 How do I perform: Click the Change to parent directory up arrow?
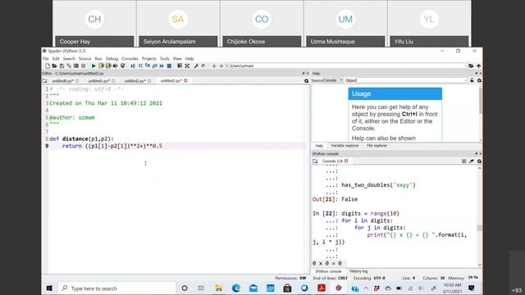[479, 66]
